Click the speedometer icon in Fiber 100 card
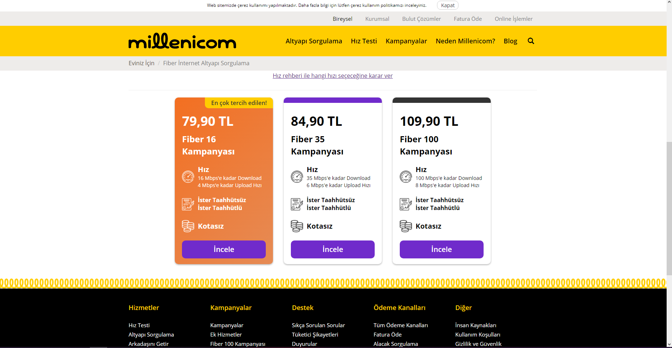The width and height of the screenshot is (672, 348). click(406, 177)
